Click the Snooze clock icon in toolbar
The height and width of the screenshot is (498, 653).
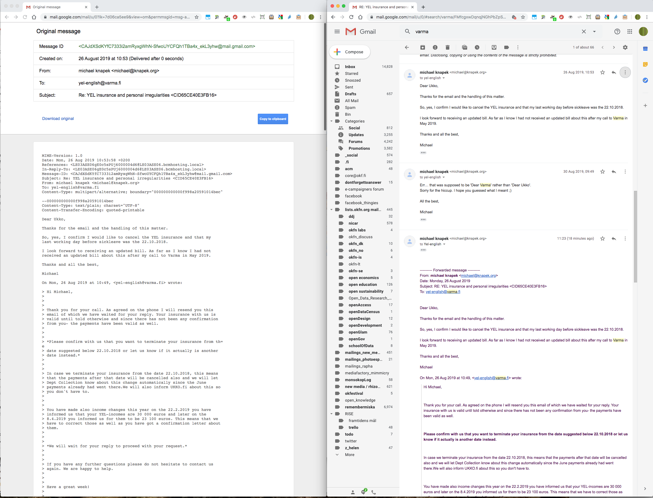coord(477,47)
